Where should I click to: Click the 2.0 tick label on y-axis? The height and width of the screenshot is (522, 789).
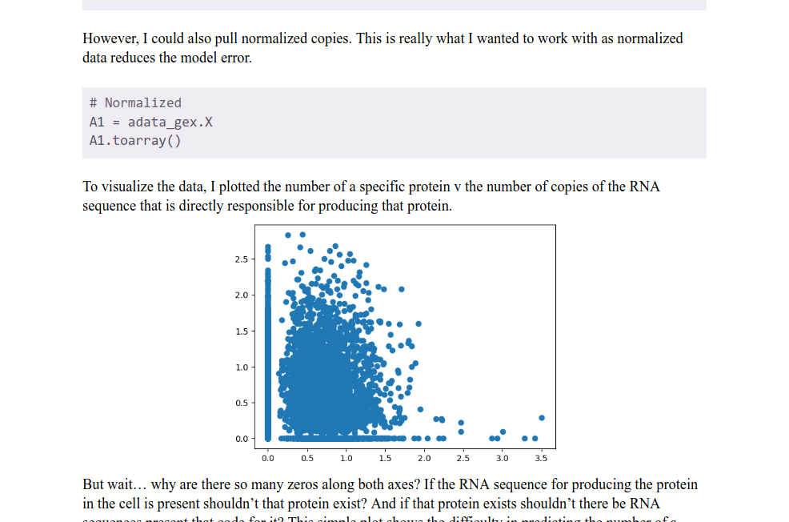click(241, 295)
